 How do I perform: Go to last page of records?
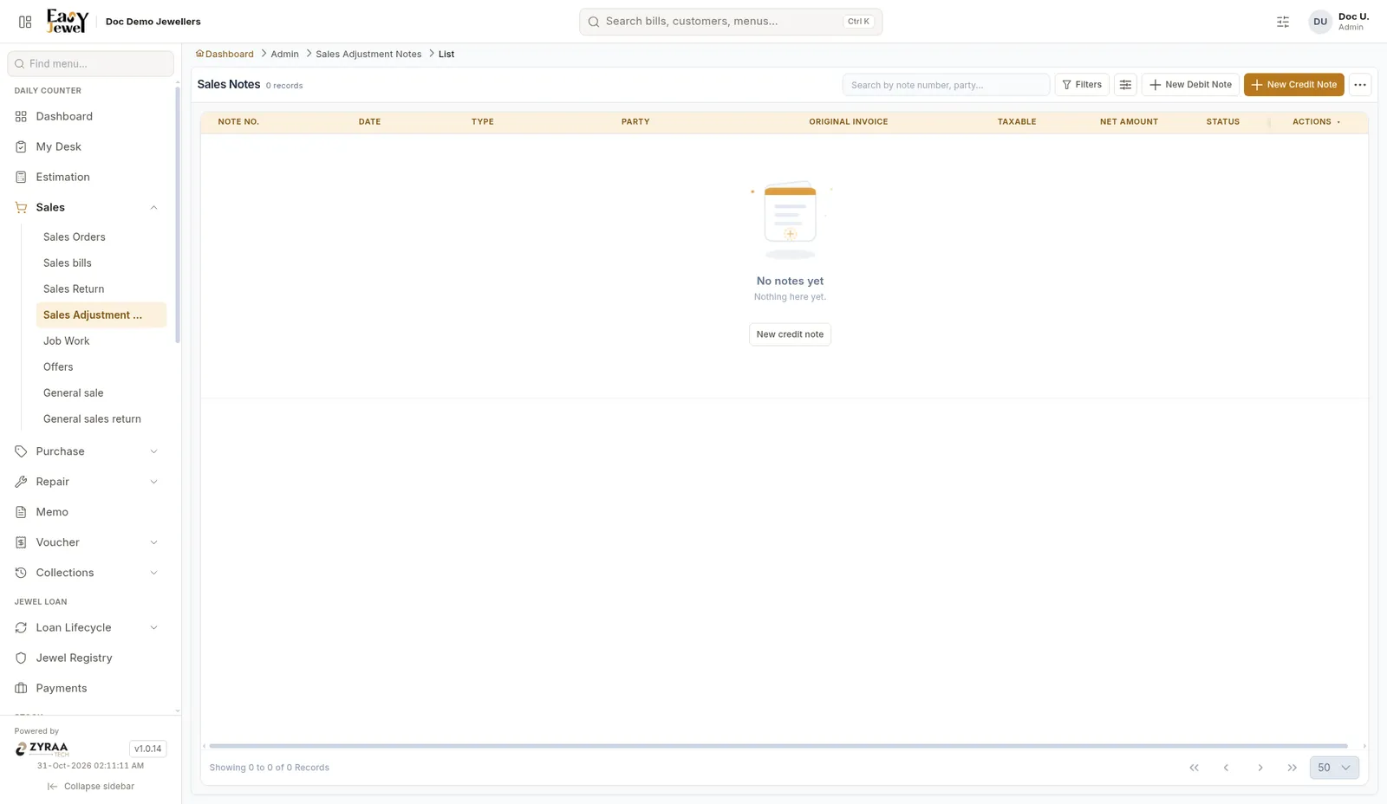click(x=1293, y=768)
